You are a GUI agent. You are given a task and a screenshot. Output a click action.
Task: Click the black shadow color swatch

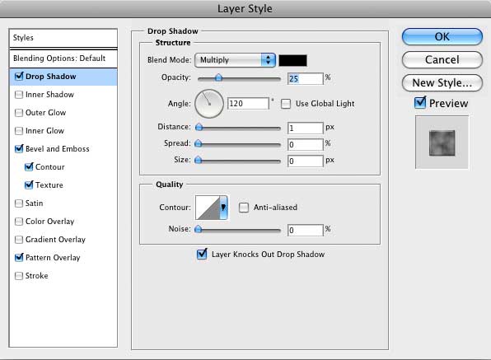[292, 60]
